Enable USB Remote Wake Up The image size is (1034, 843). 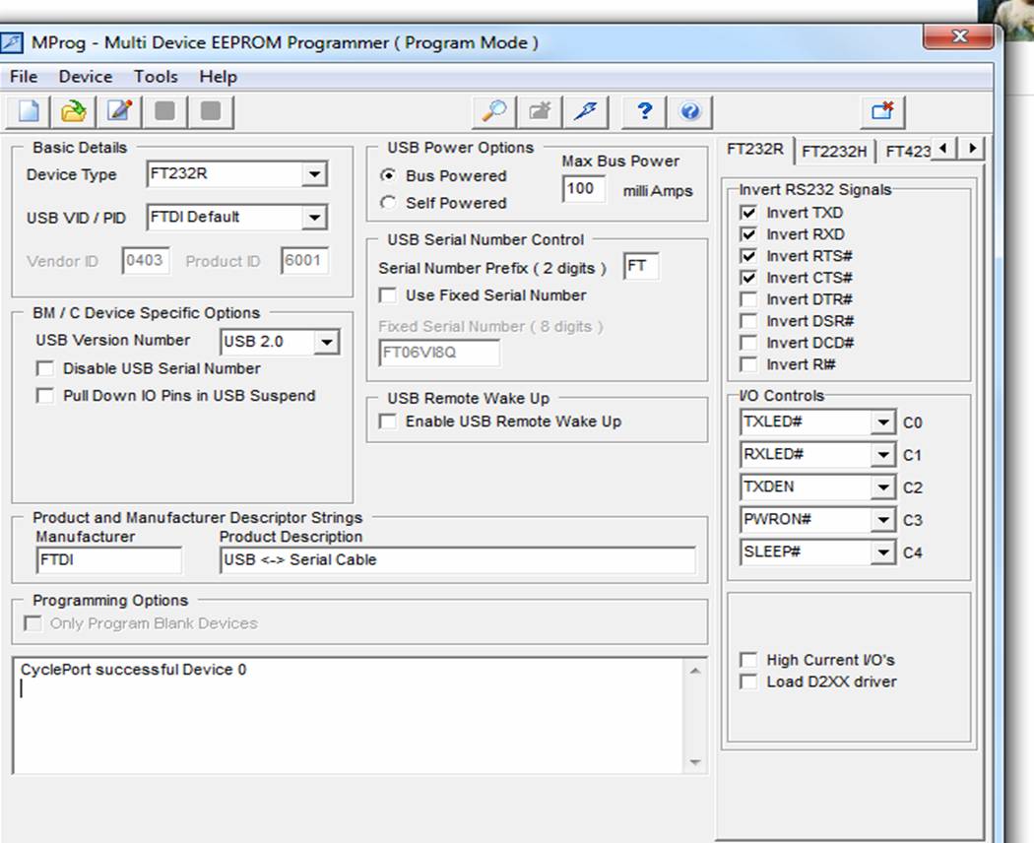(387, 421)
